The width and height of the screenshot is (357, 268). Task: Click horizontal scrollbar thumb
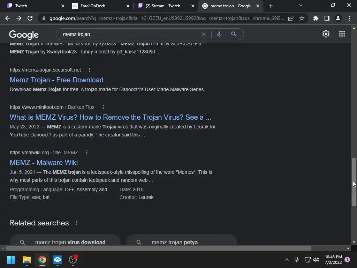coord(158,248)
